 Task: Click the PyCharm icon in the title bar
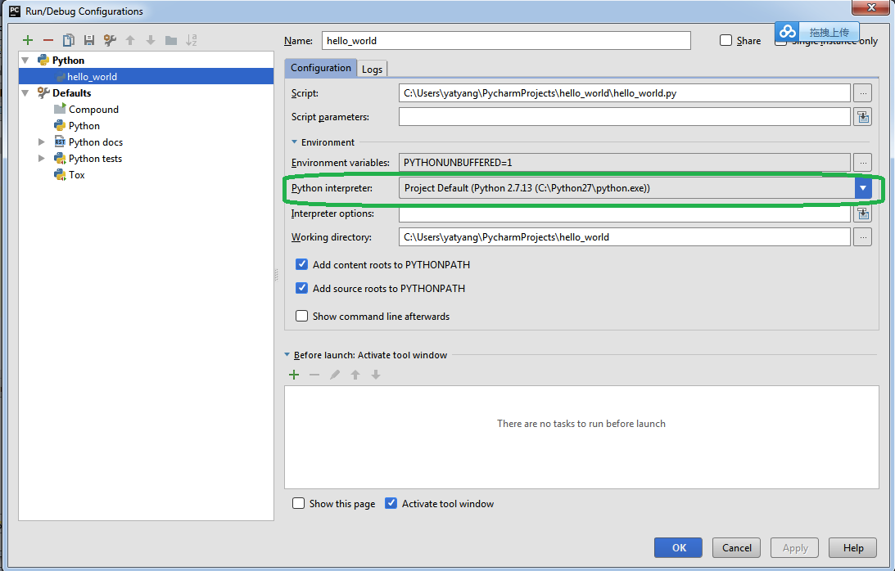[14, 11]
